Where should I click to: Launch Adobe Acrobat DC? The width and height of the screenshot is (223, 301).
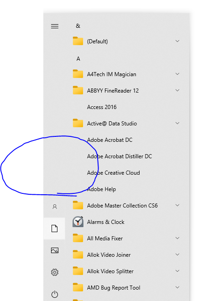109,140
